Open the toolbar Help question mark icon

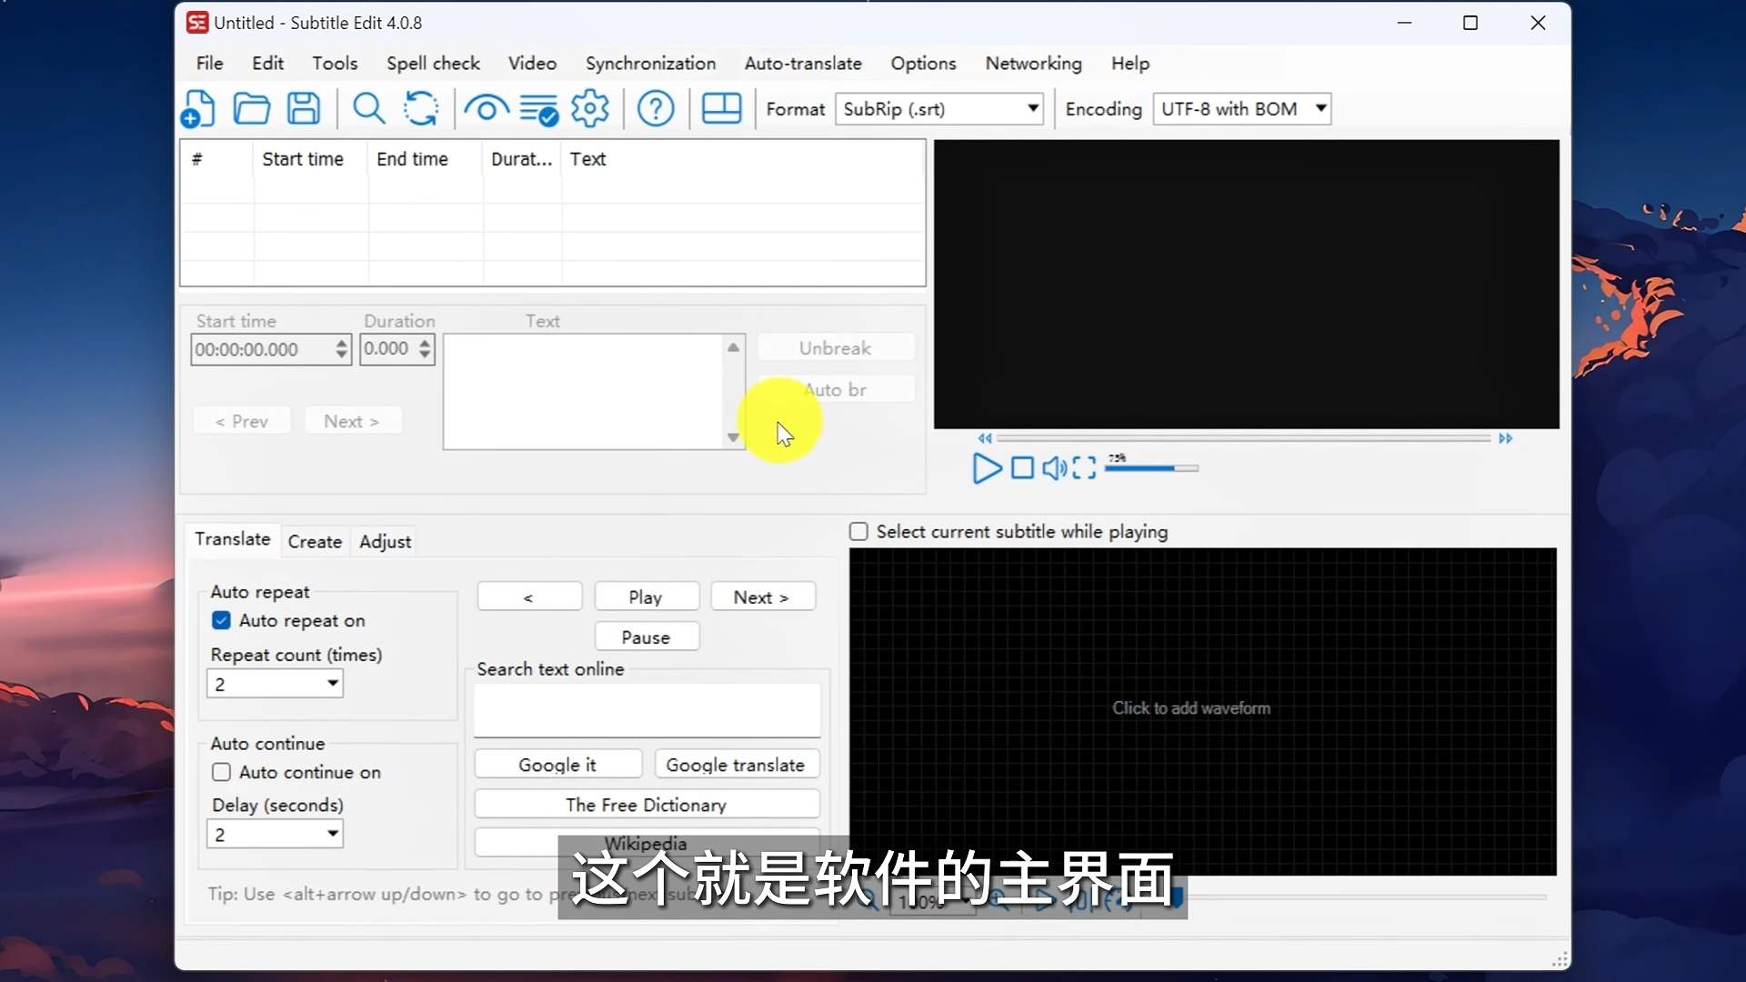(655, 109)
